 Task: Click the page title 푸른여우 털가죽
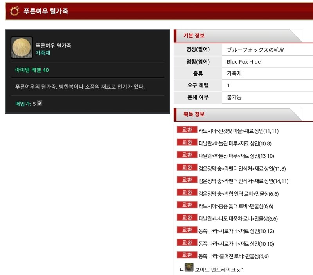click(x=46, y=11)
